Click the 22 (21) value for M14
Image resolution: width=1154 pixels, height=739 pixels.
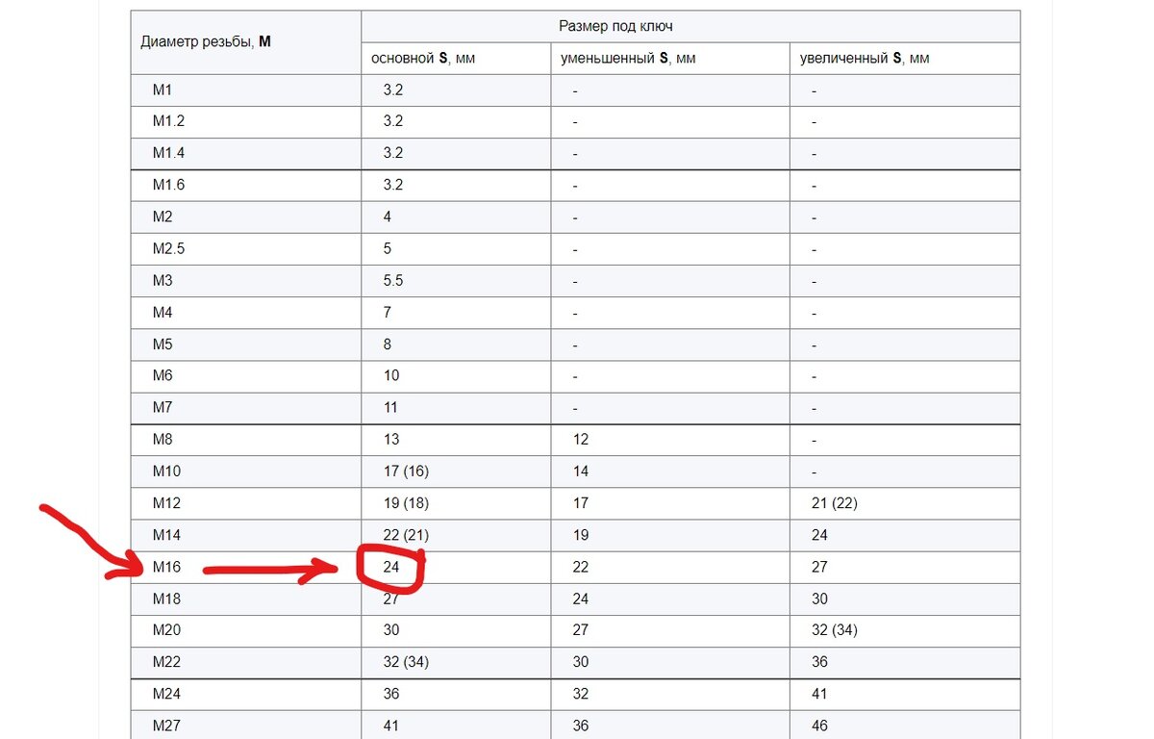406,535
